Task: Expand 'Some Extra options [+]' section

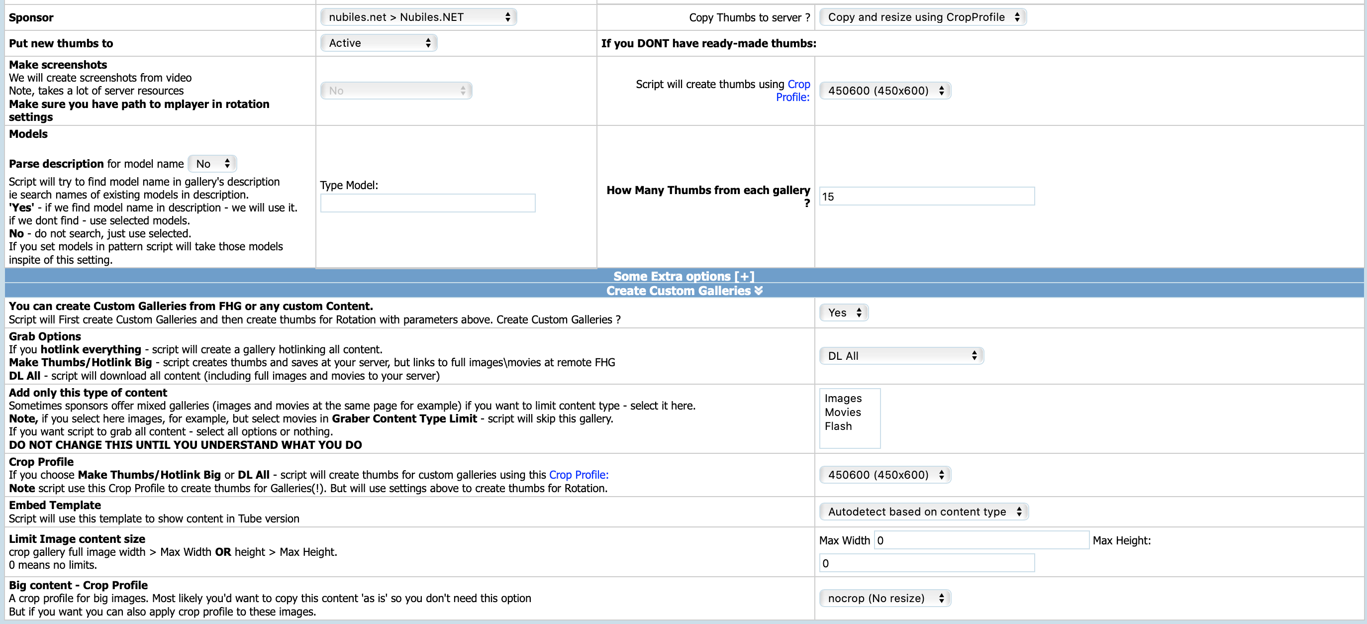Action: point(683,276)
